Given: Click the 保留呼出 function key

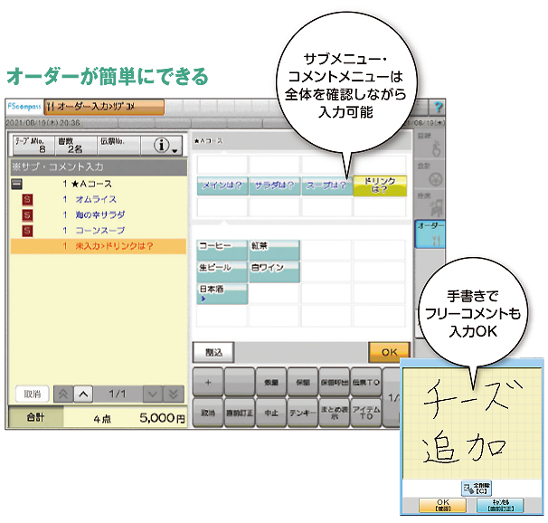Looking at the screenshot, I should (x=334, y=382).
